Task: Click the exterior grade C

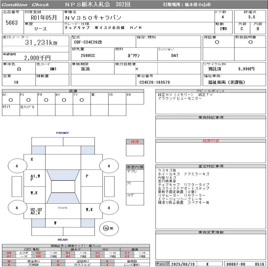Action: click(x=242, y=29)
